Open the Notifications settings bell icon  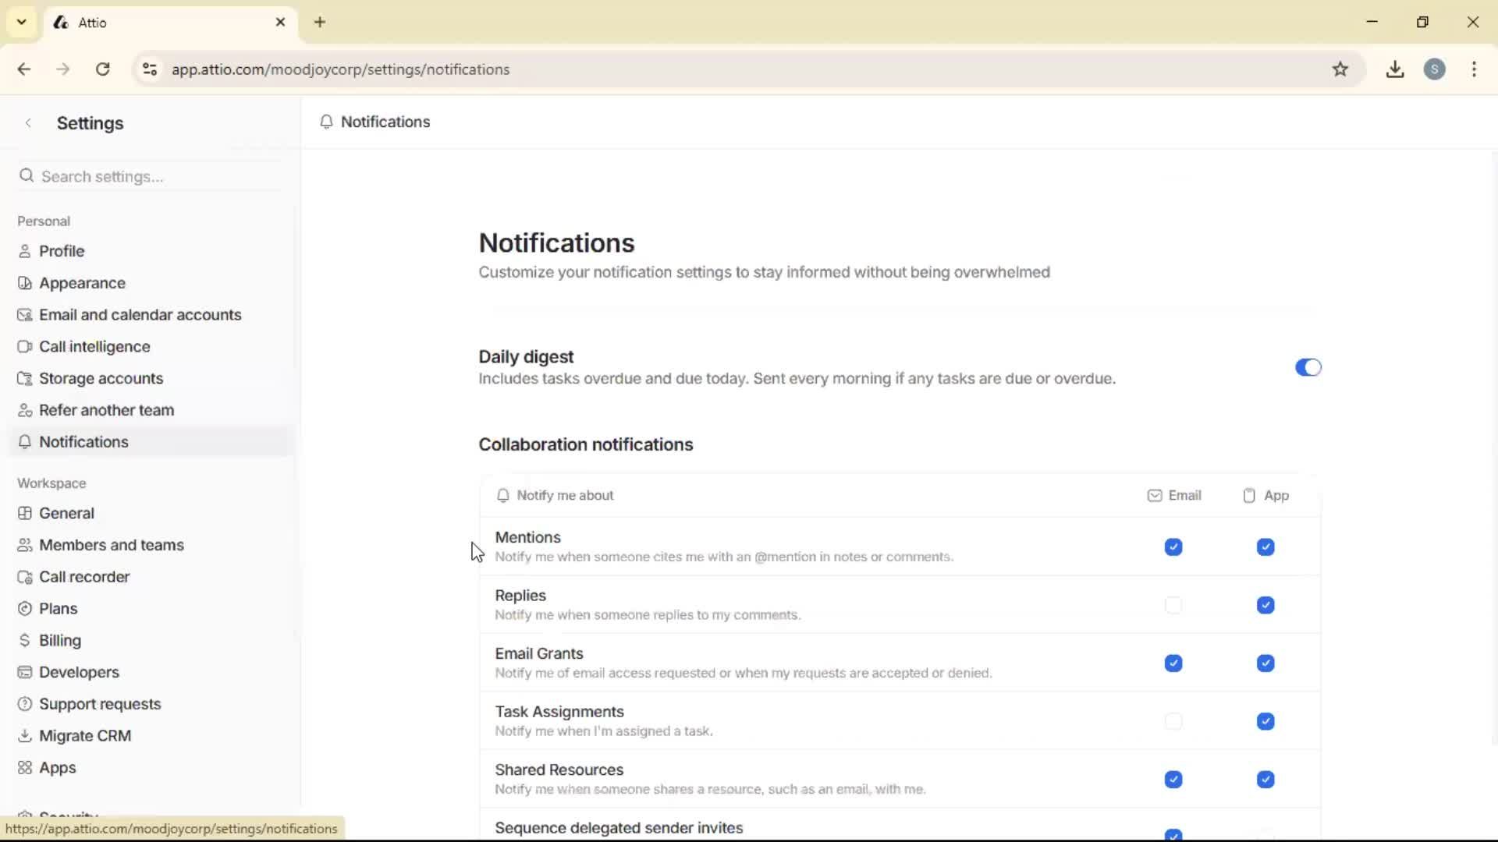click(26, 442)
